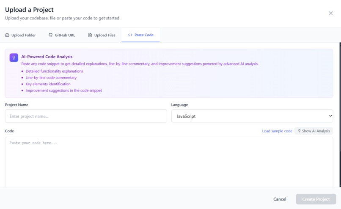
Task: Cancel the project upload
Action: click(280, 199)
